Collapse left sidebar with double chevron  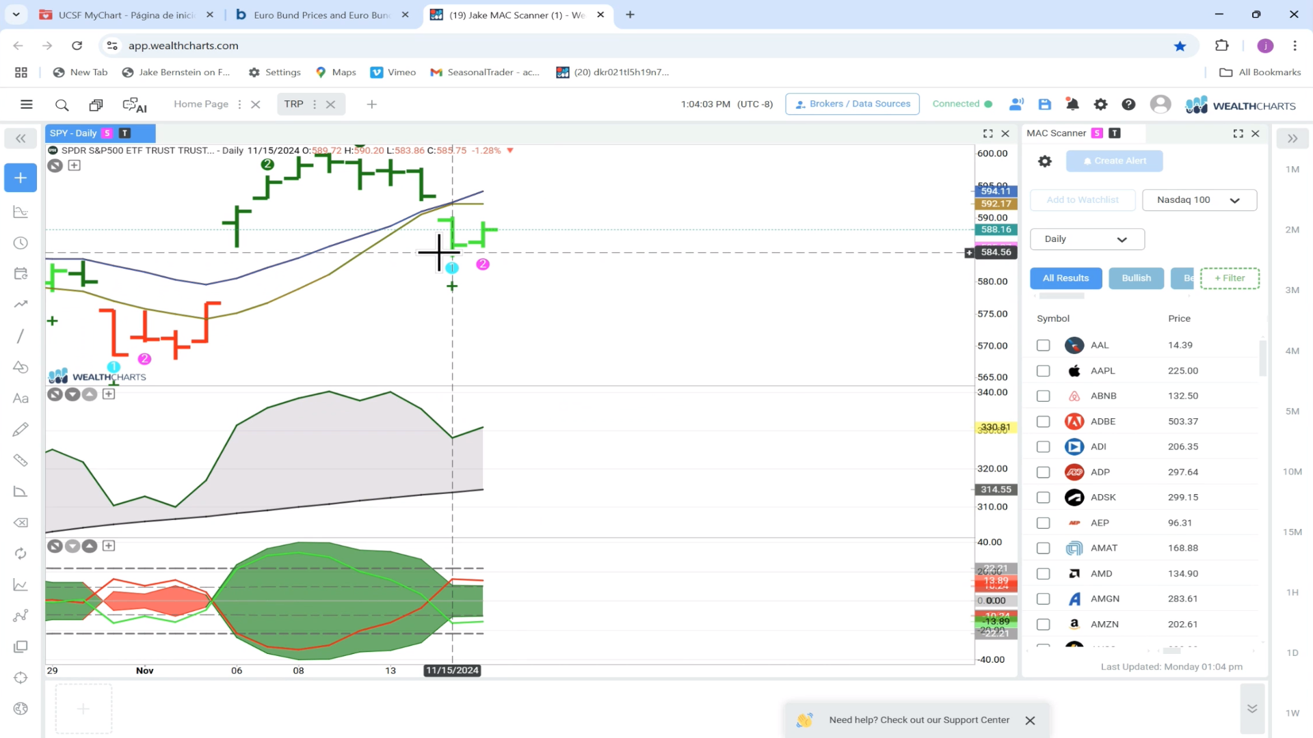coord(21,139)
